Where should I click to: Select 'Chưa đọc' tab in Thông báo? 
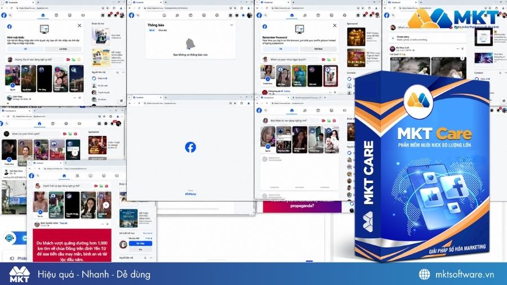(x=162, y=30)
